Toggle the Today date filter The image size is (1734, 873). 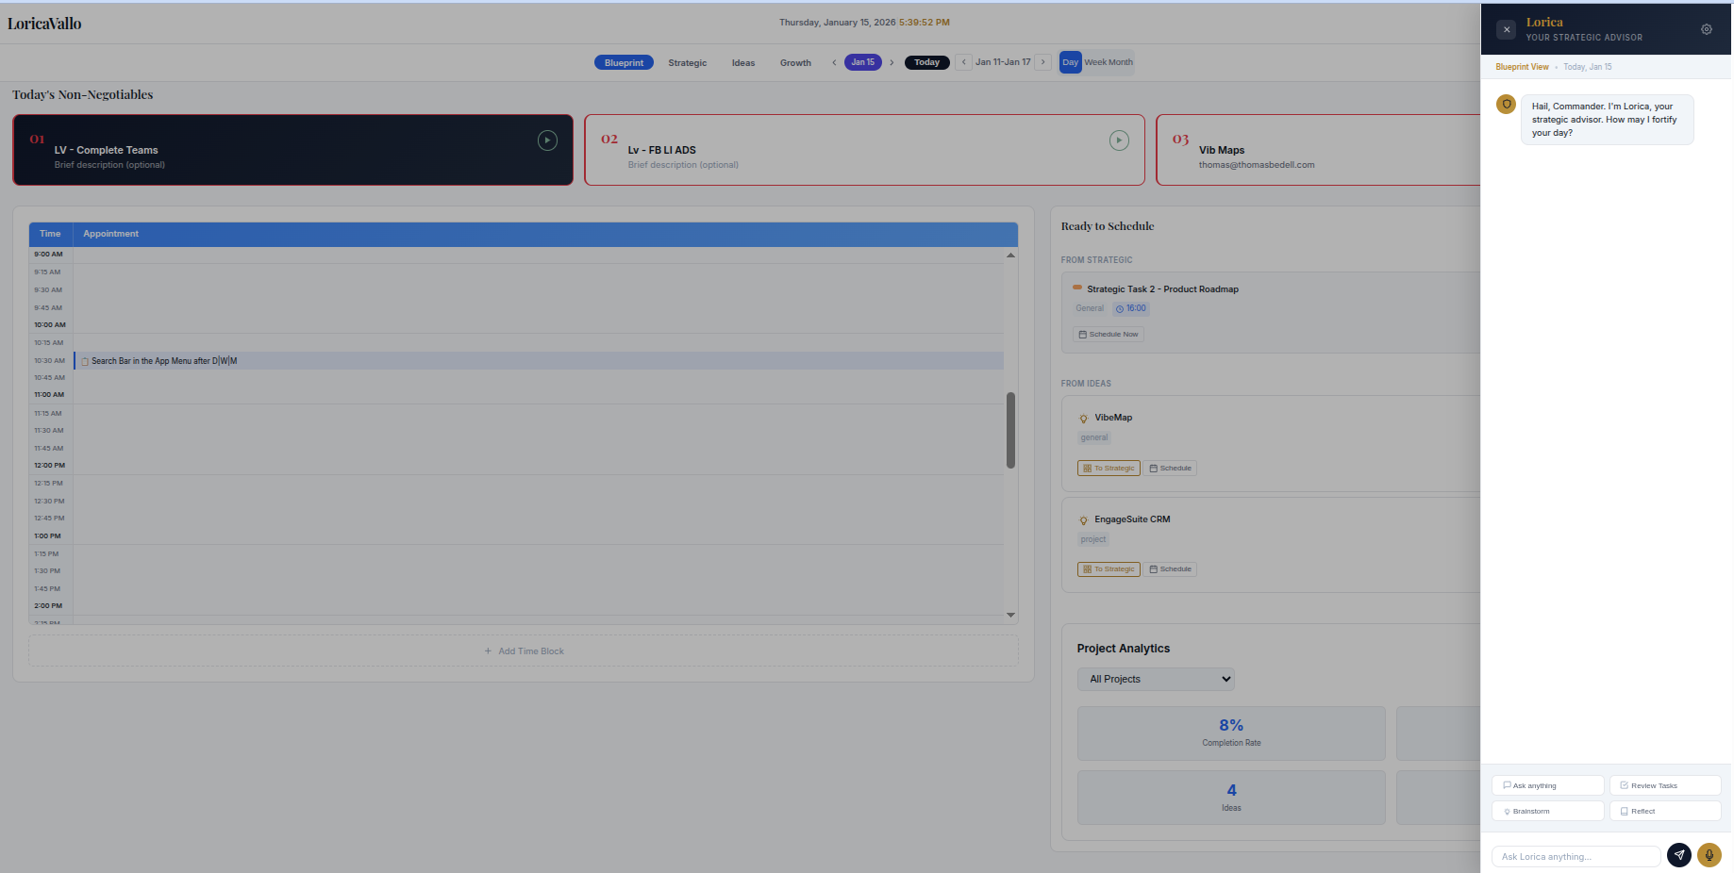pyautogui.click(x=926, y=61)
